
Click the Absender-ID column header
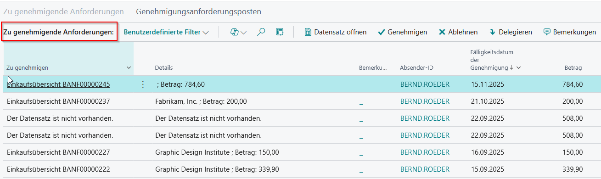(416, 68)
